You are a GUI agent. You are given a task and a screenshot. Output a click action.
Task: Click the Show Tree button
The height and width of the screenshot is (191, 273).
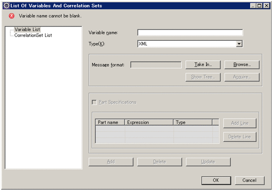(203, 77)
